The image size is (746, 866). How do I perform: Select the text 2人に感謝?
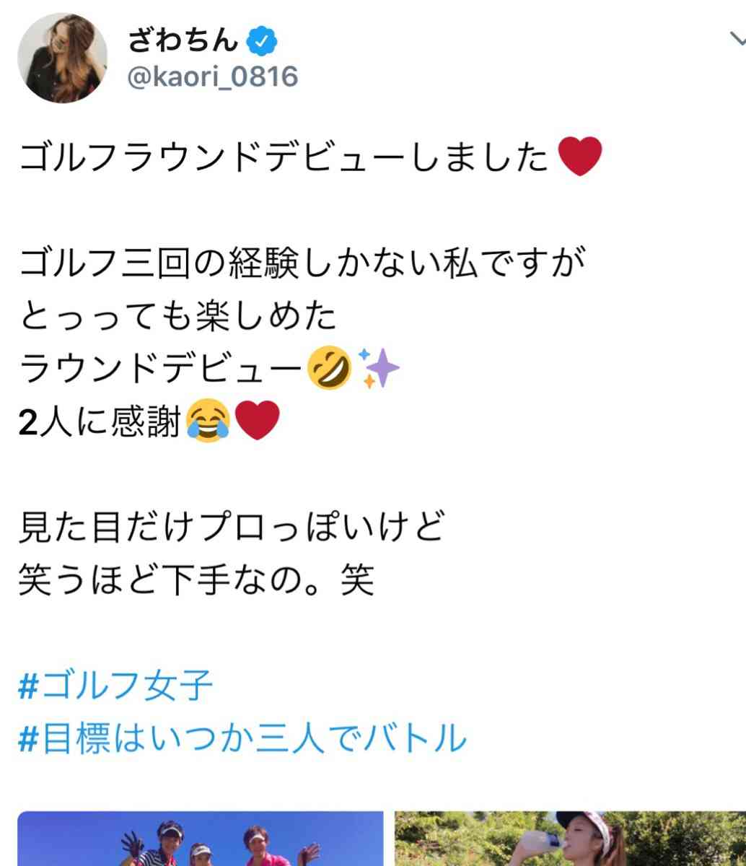101,423
